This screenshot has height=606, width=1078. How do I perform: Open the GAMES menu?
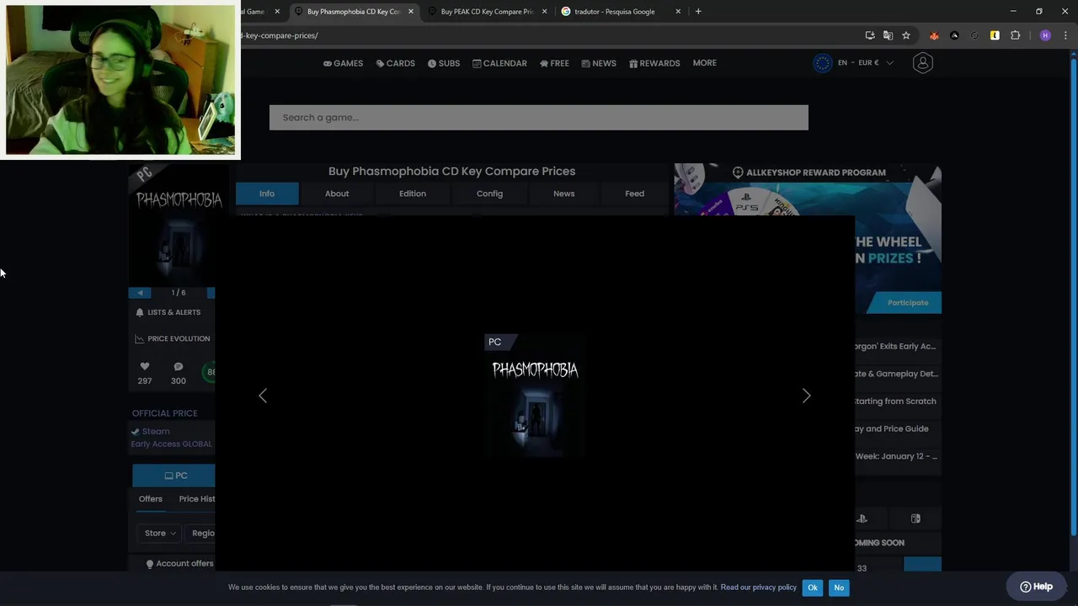pyautogui.click(x=343, y=63)
